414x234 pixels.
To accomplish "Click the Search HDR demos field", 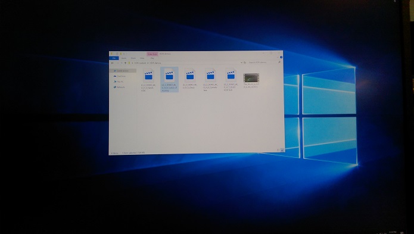I will (x=263, y=63).
